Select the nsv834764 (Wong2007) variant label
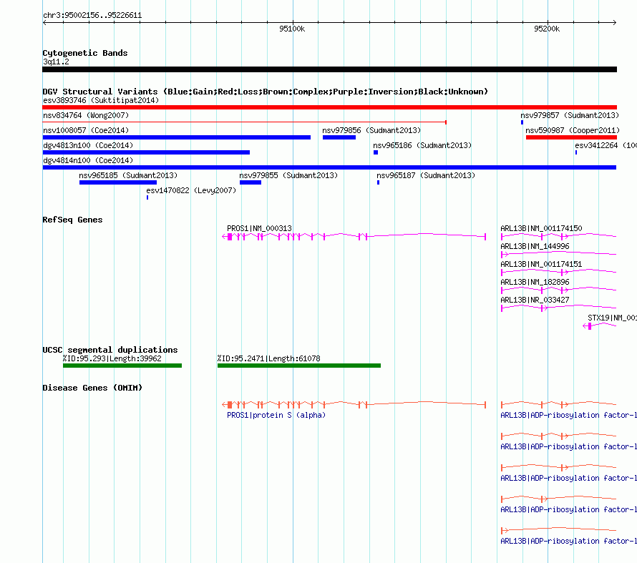This screenshot has height=563, width=637. pos(86,115)
